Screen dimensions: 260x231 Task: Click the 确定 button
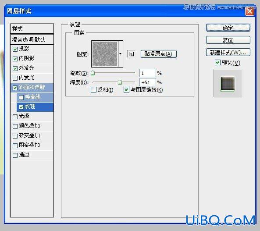[228, 28]
